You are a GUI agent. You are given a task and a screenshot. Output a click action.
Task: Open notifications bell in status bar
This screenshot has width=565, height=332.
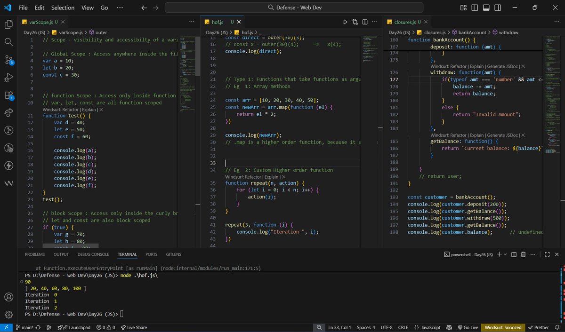click(x=557, y=327)
